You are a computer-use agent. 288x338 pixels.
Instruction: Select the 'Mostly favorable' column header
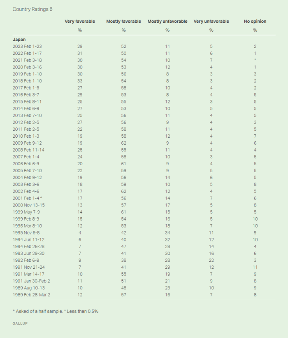(x=123, y=21)
